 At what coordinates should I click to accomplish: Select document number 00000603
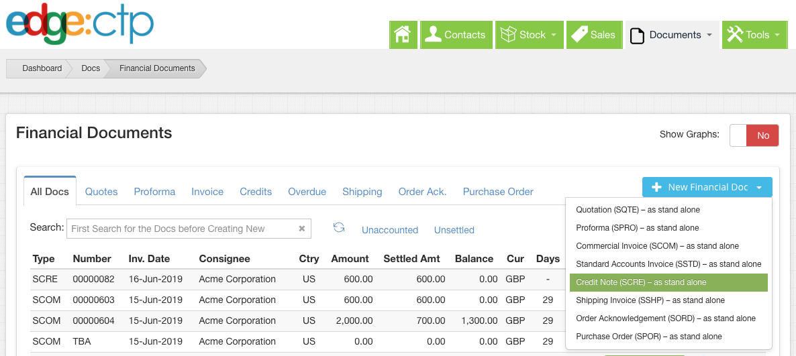[x=94, y=300]
